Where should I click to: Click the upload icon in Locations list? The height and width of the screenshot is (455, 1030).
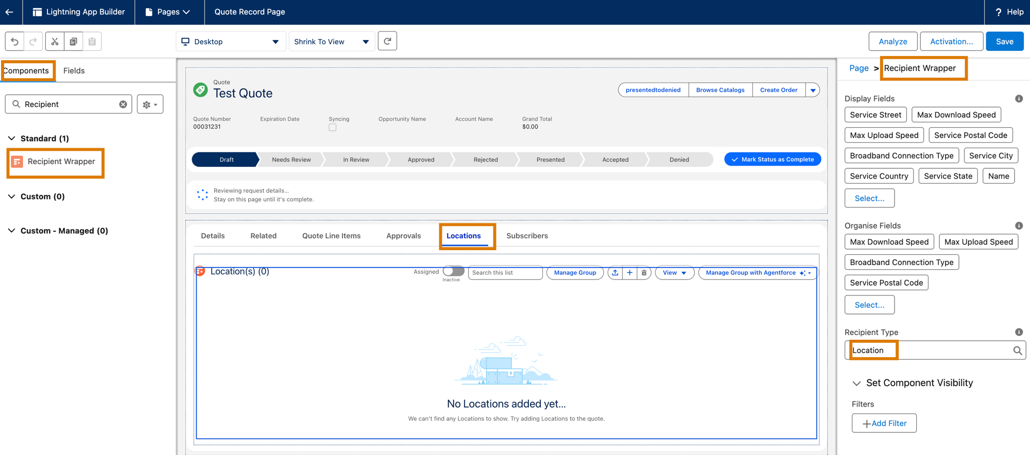coord(615,273)
